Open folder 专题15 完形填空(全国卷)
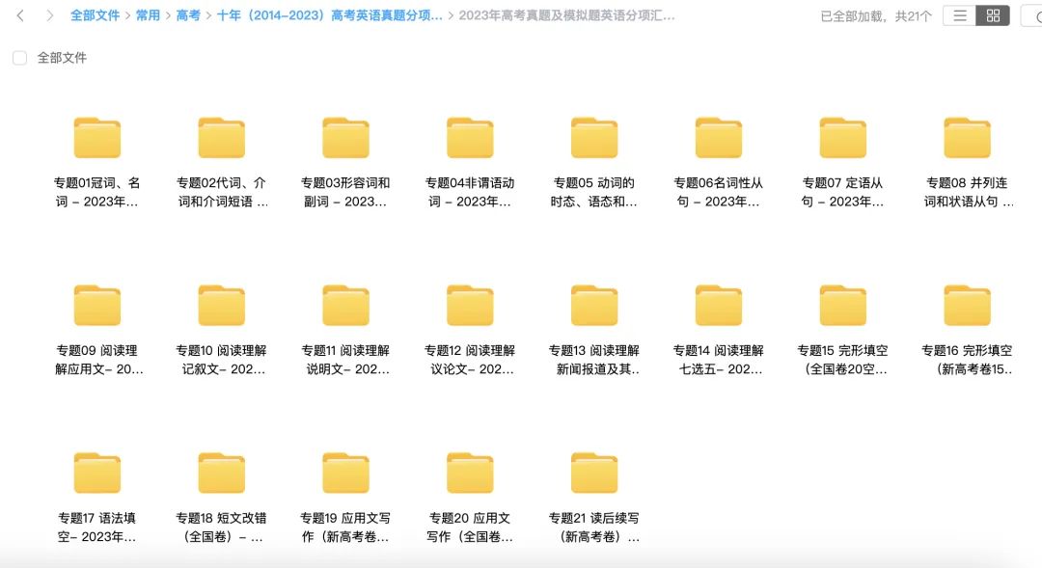 [842, 306]
